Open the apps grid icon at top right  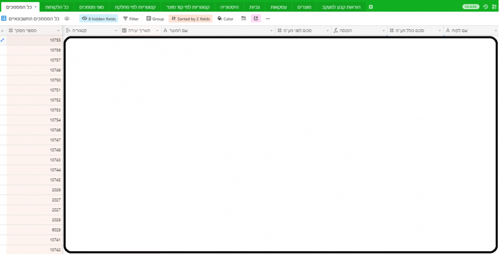494,7
